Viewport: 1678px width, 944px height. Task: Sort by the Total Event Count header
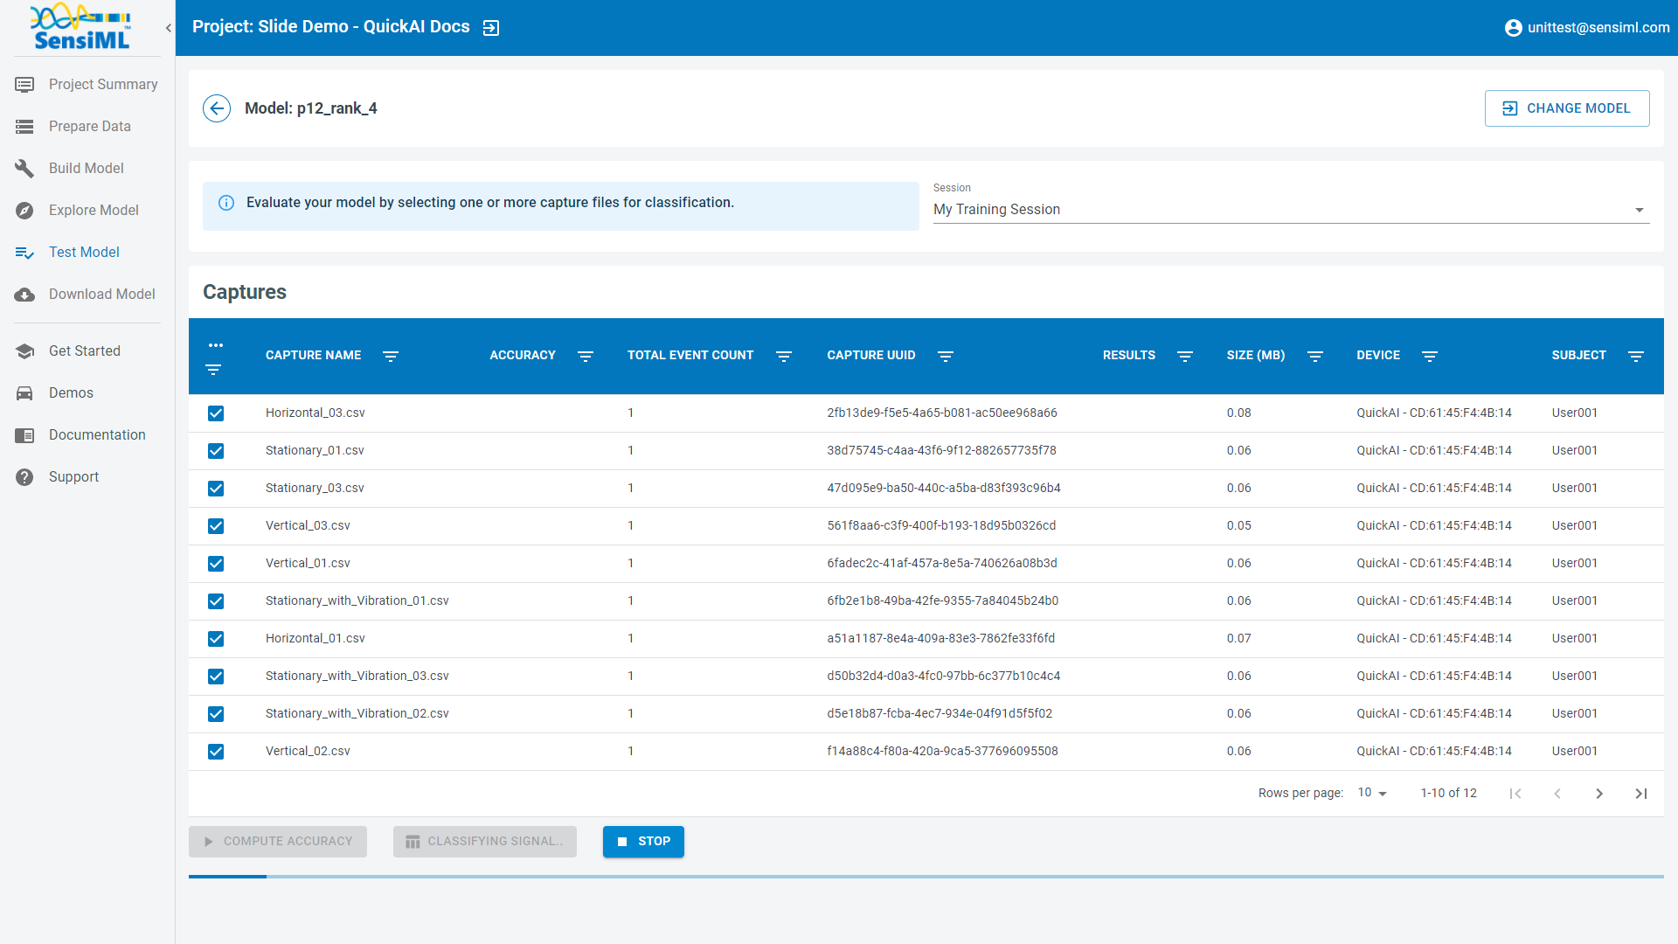click(x=690, y=356)
